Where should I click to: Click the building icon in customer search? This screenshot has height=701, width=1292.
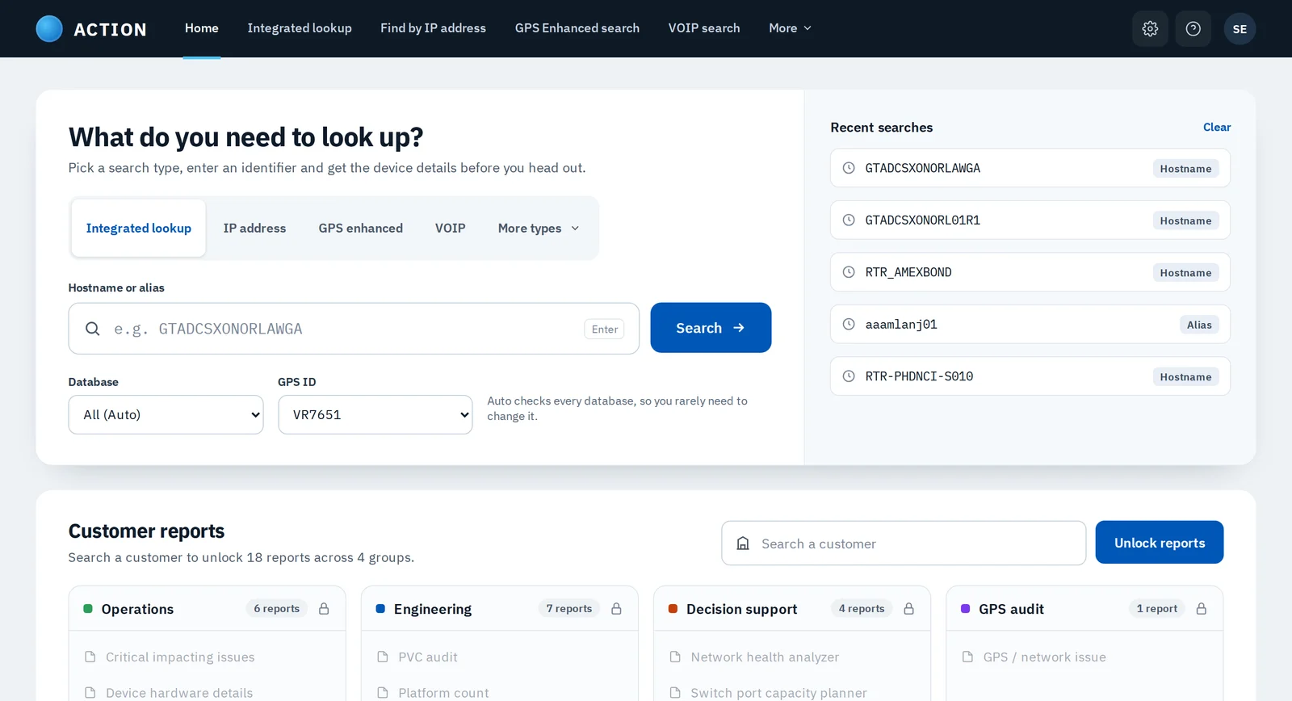[x=743, y=544]
